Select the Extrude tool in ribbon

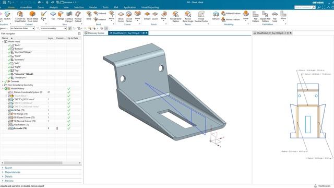coord(216,16)
